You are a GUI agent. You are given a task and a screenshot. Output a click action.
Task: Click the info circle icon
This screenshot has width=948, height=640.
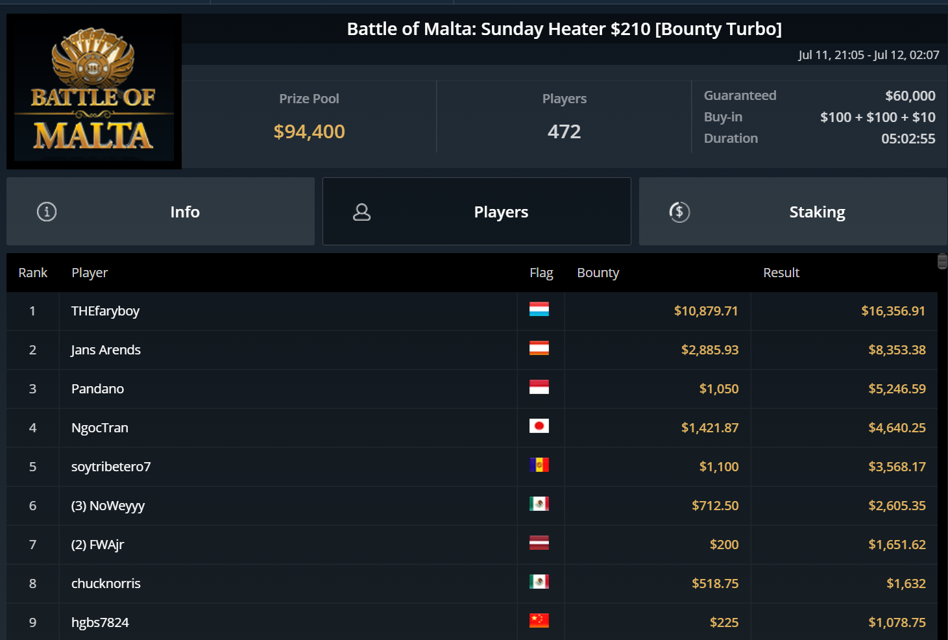(x=47, y=212)
